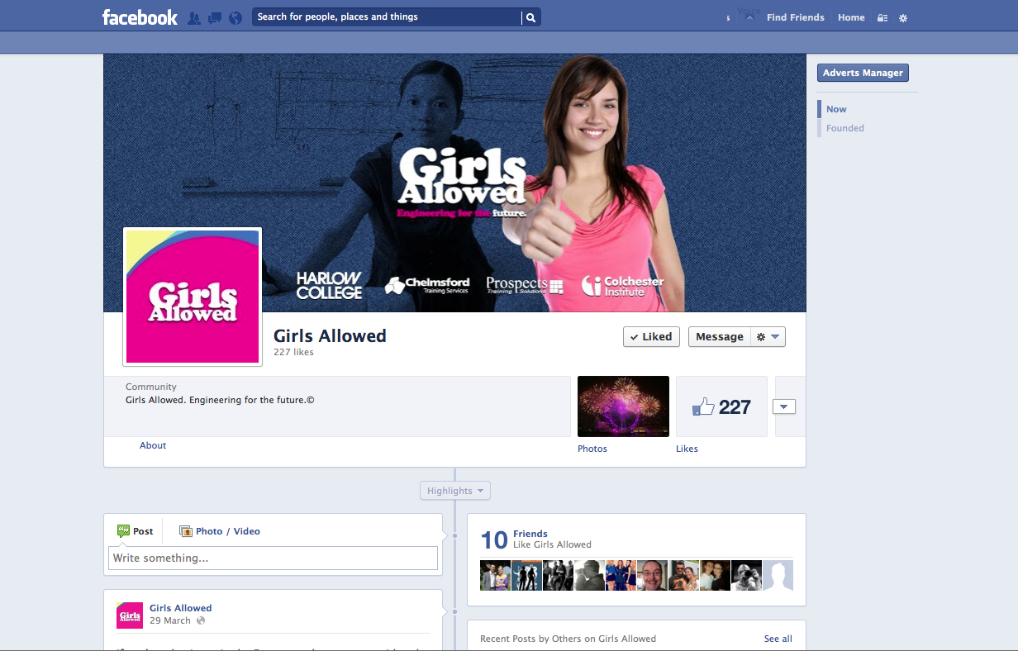Open the privacy shortcuts lock icon
The height and width of the screenshot is (651, 1018).
(x=882, y=17)
